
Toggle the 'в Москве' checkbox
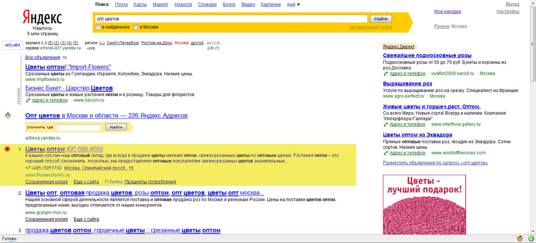(136, 27)
